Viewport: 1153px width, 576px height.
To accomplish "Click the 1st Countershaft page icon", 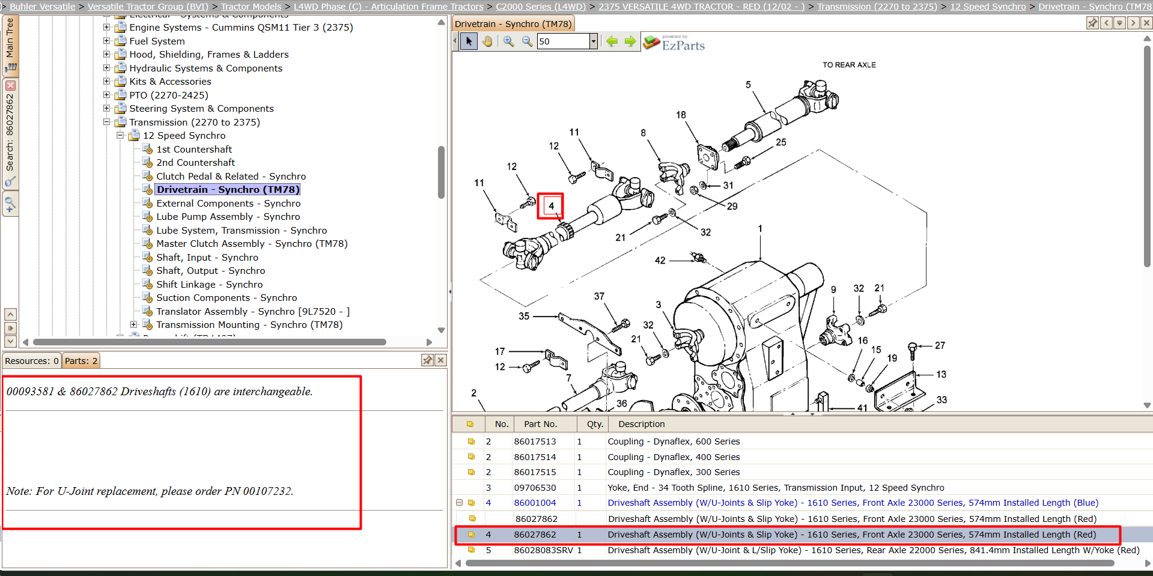I will click(x=148, y=149).
